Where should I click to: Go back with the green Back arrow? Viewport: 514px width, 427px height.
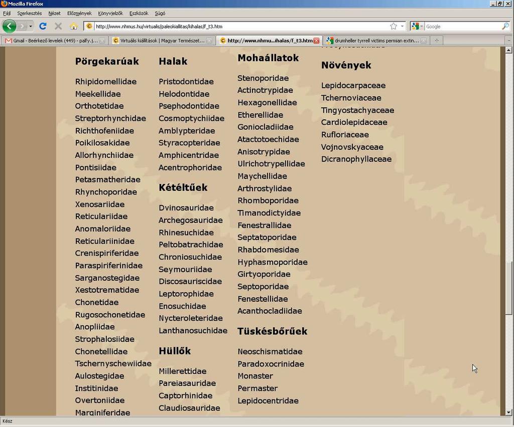[9, 26]
